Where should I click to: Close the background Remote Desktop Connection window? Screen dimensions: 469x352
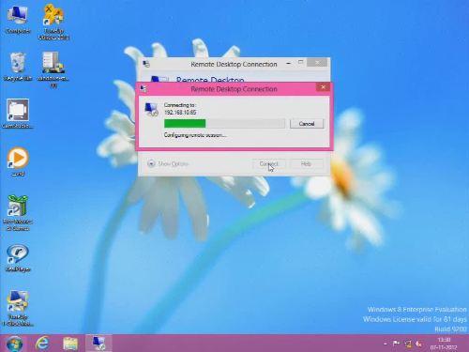[x=317, y=63]
